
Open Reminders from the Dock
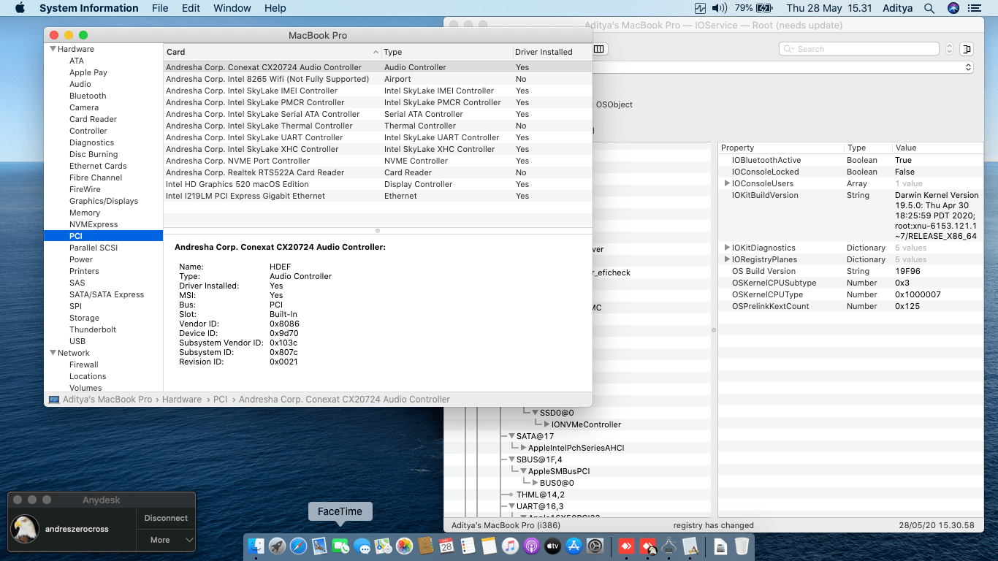pyautogui.click(x=468, y=546)
